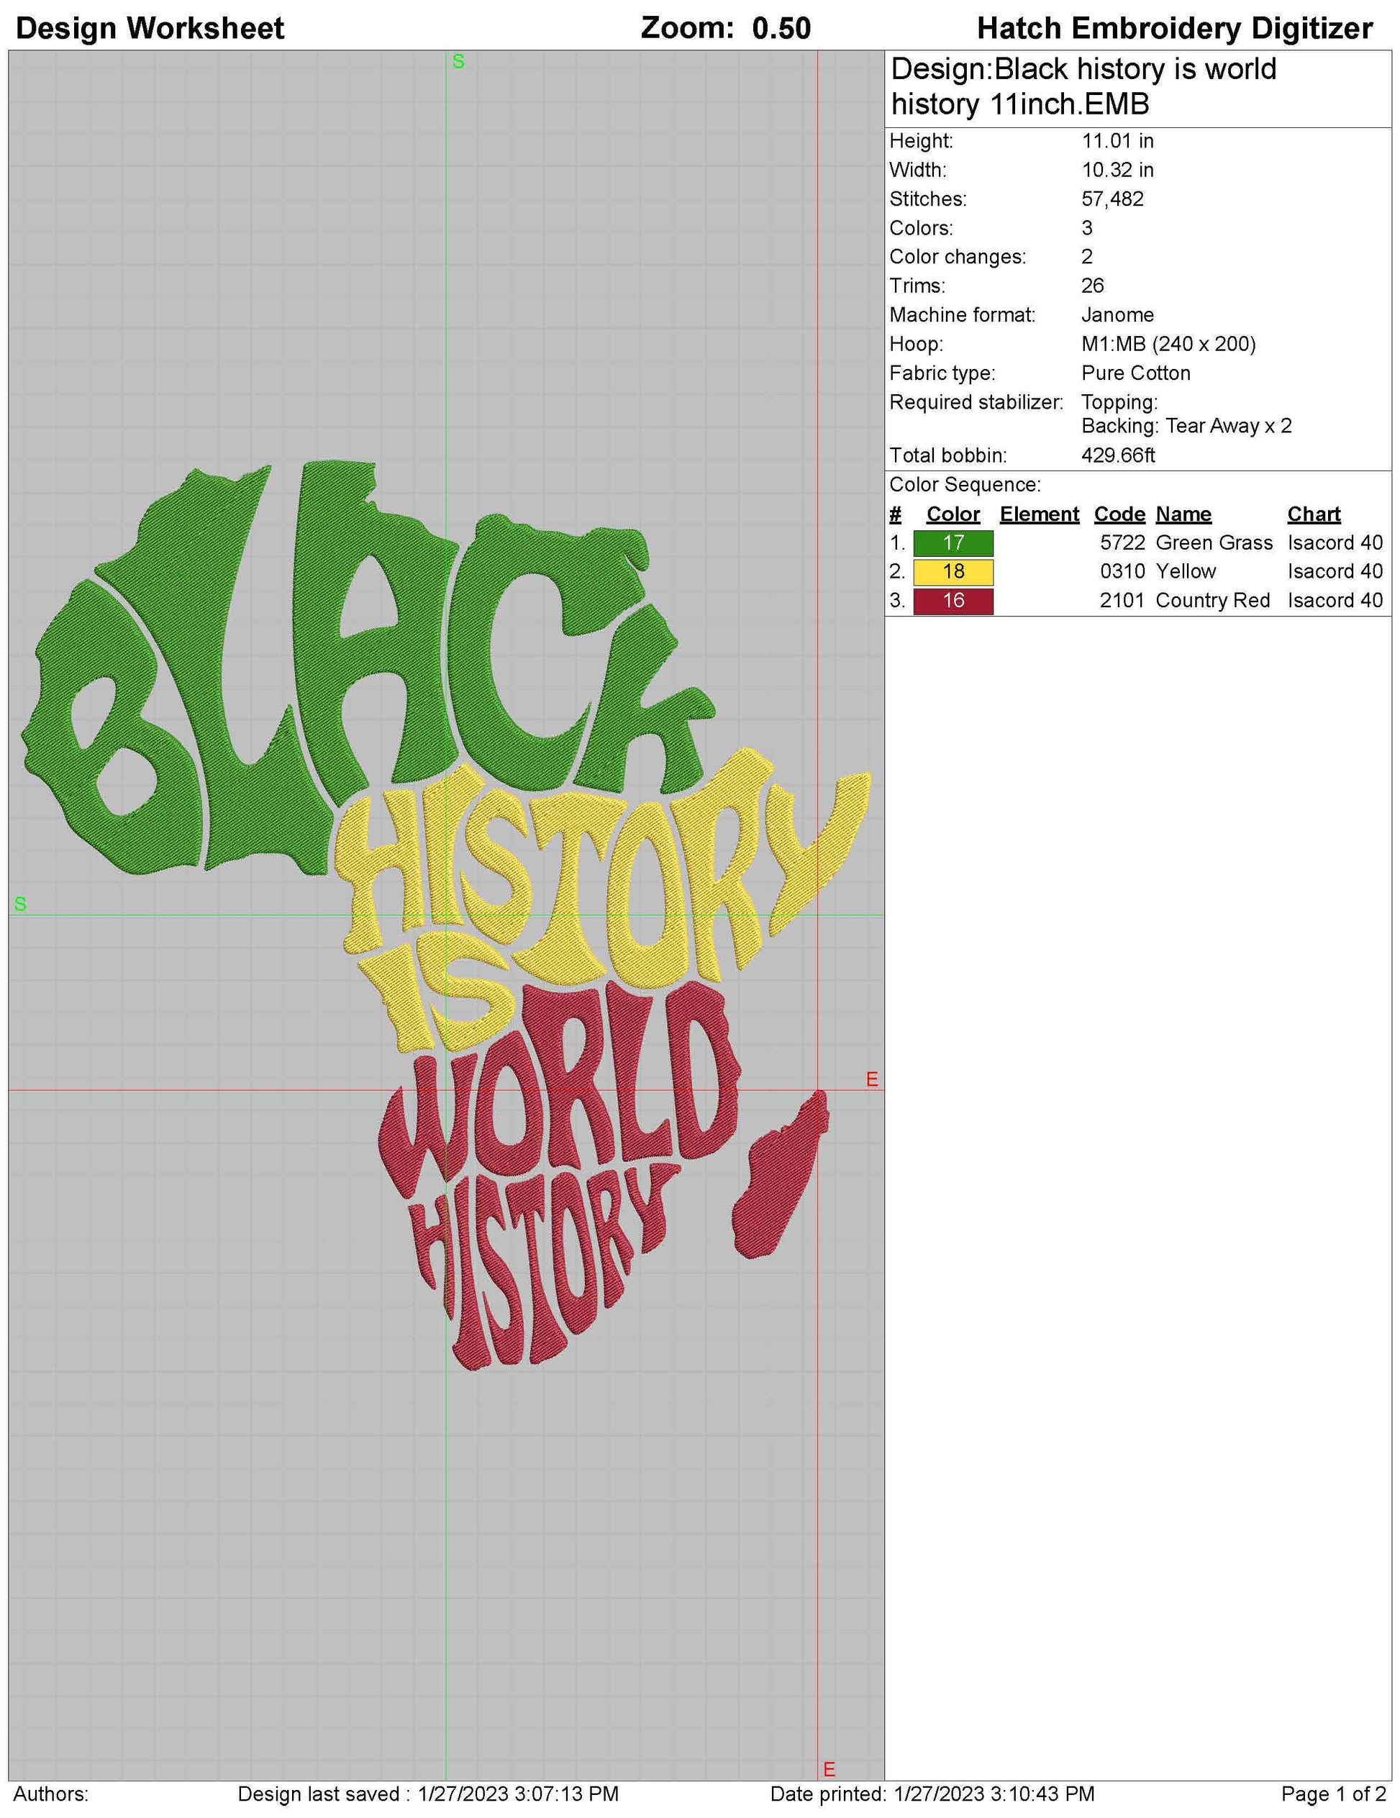Click the Hoop value M1:MB (240 x 200)
Screen dimensions: 1400x1818
pyautogui.click(x=1168, y=344)
